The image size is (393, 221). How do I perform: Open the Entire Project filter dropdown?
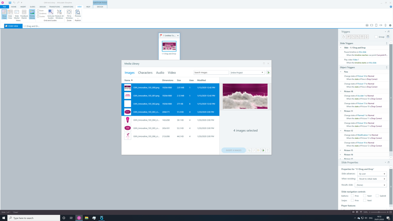247,72
